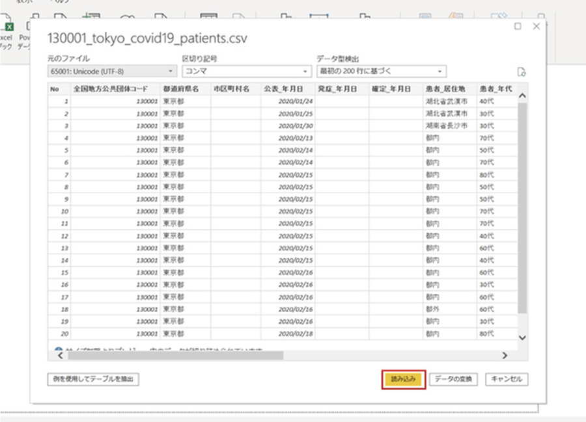Select the 湖北省武漢市 cell in row 1
586x422 pixels.
(445, 101)
